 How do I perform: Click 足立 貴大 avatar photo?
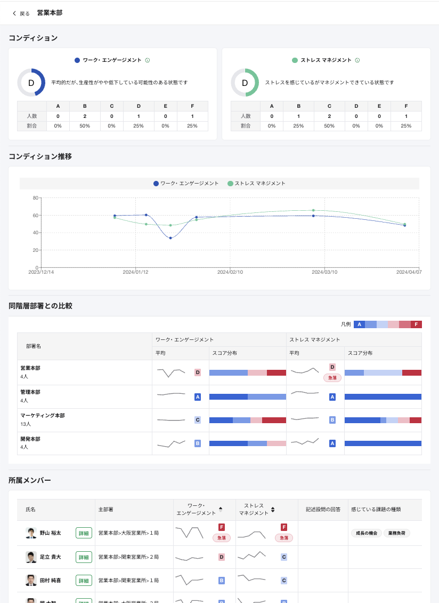tap(31, 557)
